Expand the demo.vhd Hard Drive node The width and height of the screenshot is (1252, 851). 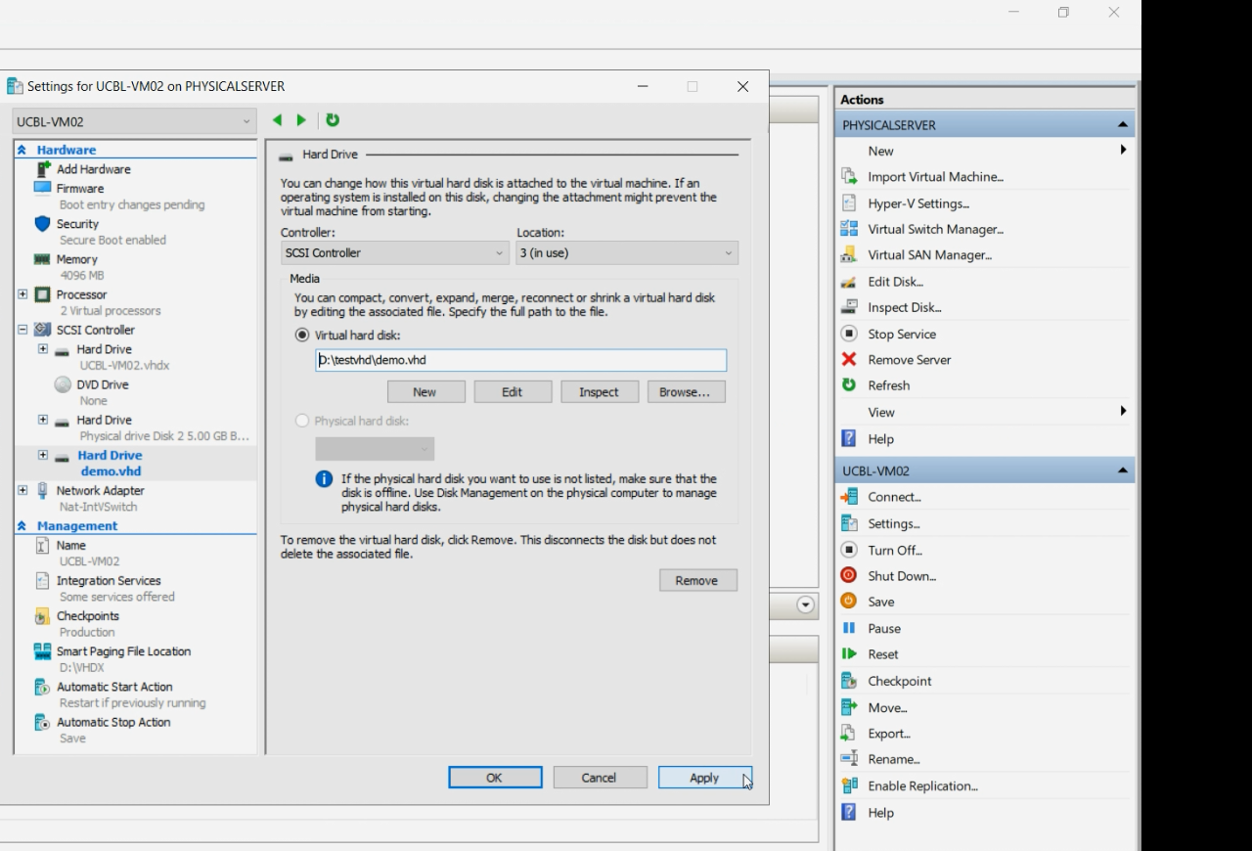[43, 455]
